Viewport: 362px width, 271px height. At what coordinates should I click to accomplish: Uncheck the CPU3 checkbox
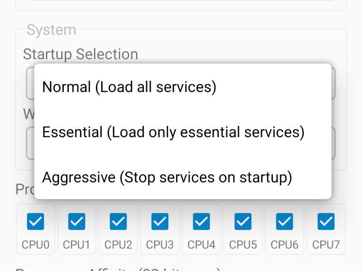click(160, 221)
